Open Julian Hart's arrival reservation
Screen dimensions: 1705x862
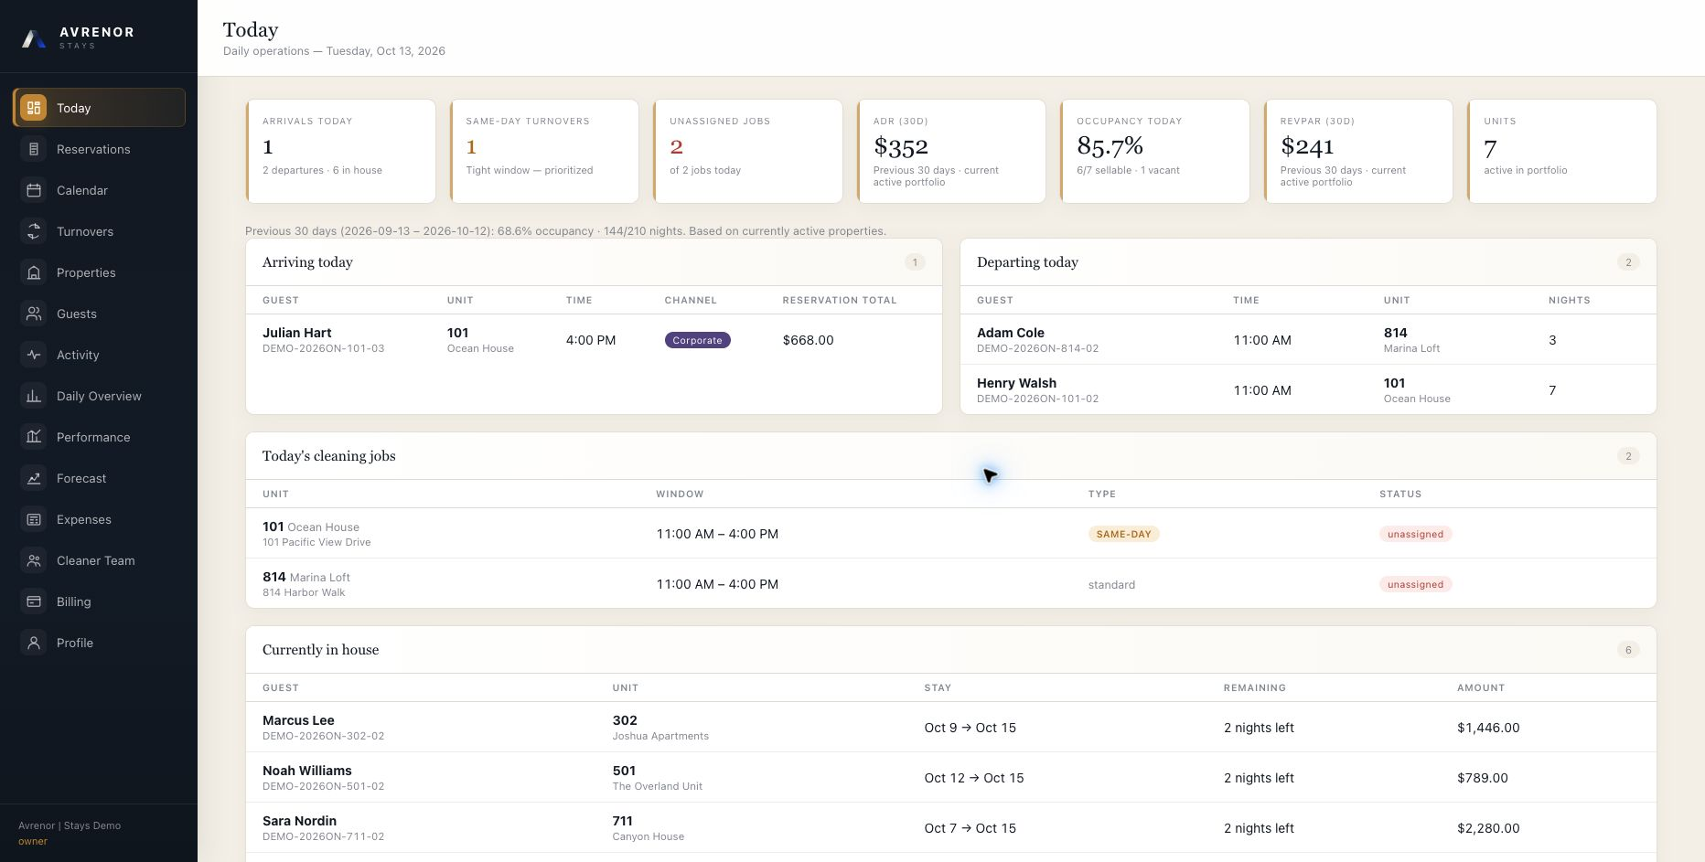click(x=594, y=340)
